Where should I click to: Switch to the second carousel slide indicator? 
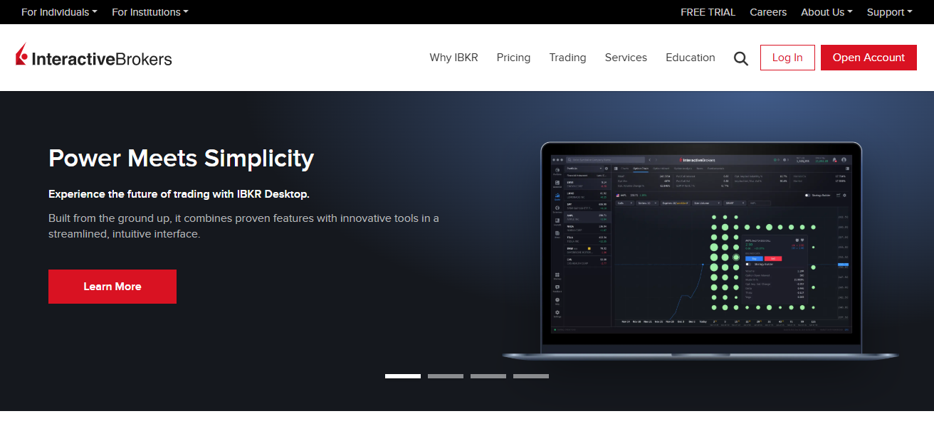point(446,376)
